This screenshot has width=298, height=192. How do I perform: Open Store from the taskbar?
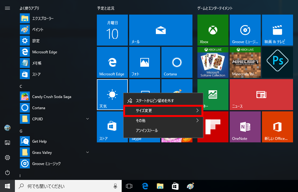click(x=175, y=186)
